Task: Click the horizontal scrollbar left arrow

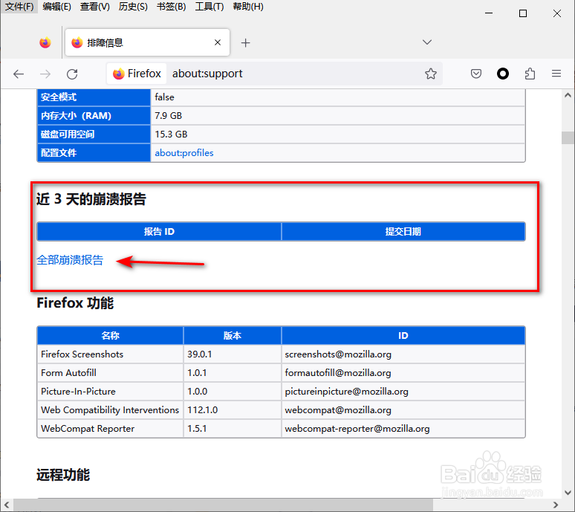Action: pyautogui.click(x=7, y=505)
